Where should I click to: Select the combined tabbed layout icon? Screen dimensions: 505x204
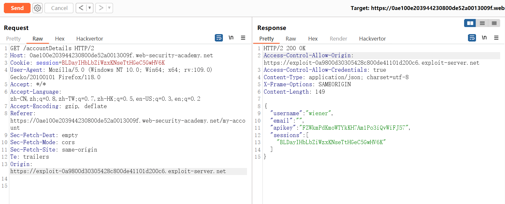pos(494,23)
